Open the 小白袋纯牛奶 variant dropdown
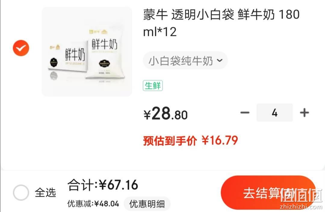This screenshot has height=212, width=325. pyautogui.click(x=185, y=61)
